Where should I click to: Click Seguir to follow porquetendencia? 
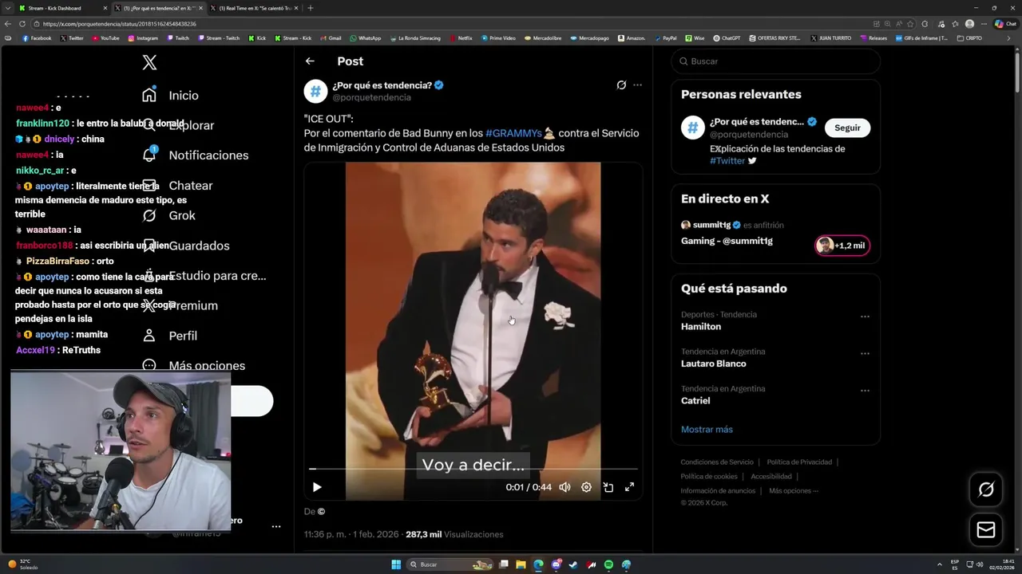pos(847,128)
